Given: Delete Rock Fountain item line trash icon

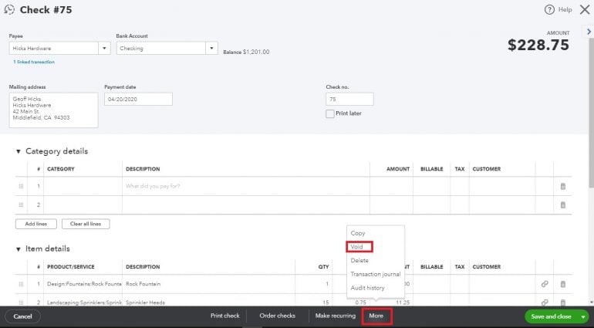Looking at the screenshot, I should click(562, 284).
